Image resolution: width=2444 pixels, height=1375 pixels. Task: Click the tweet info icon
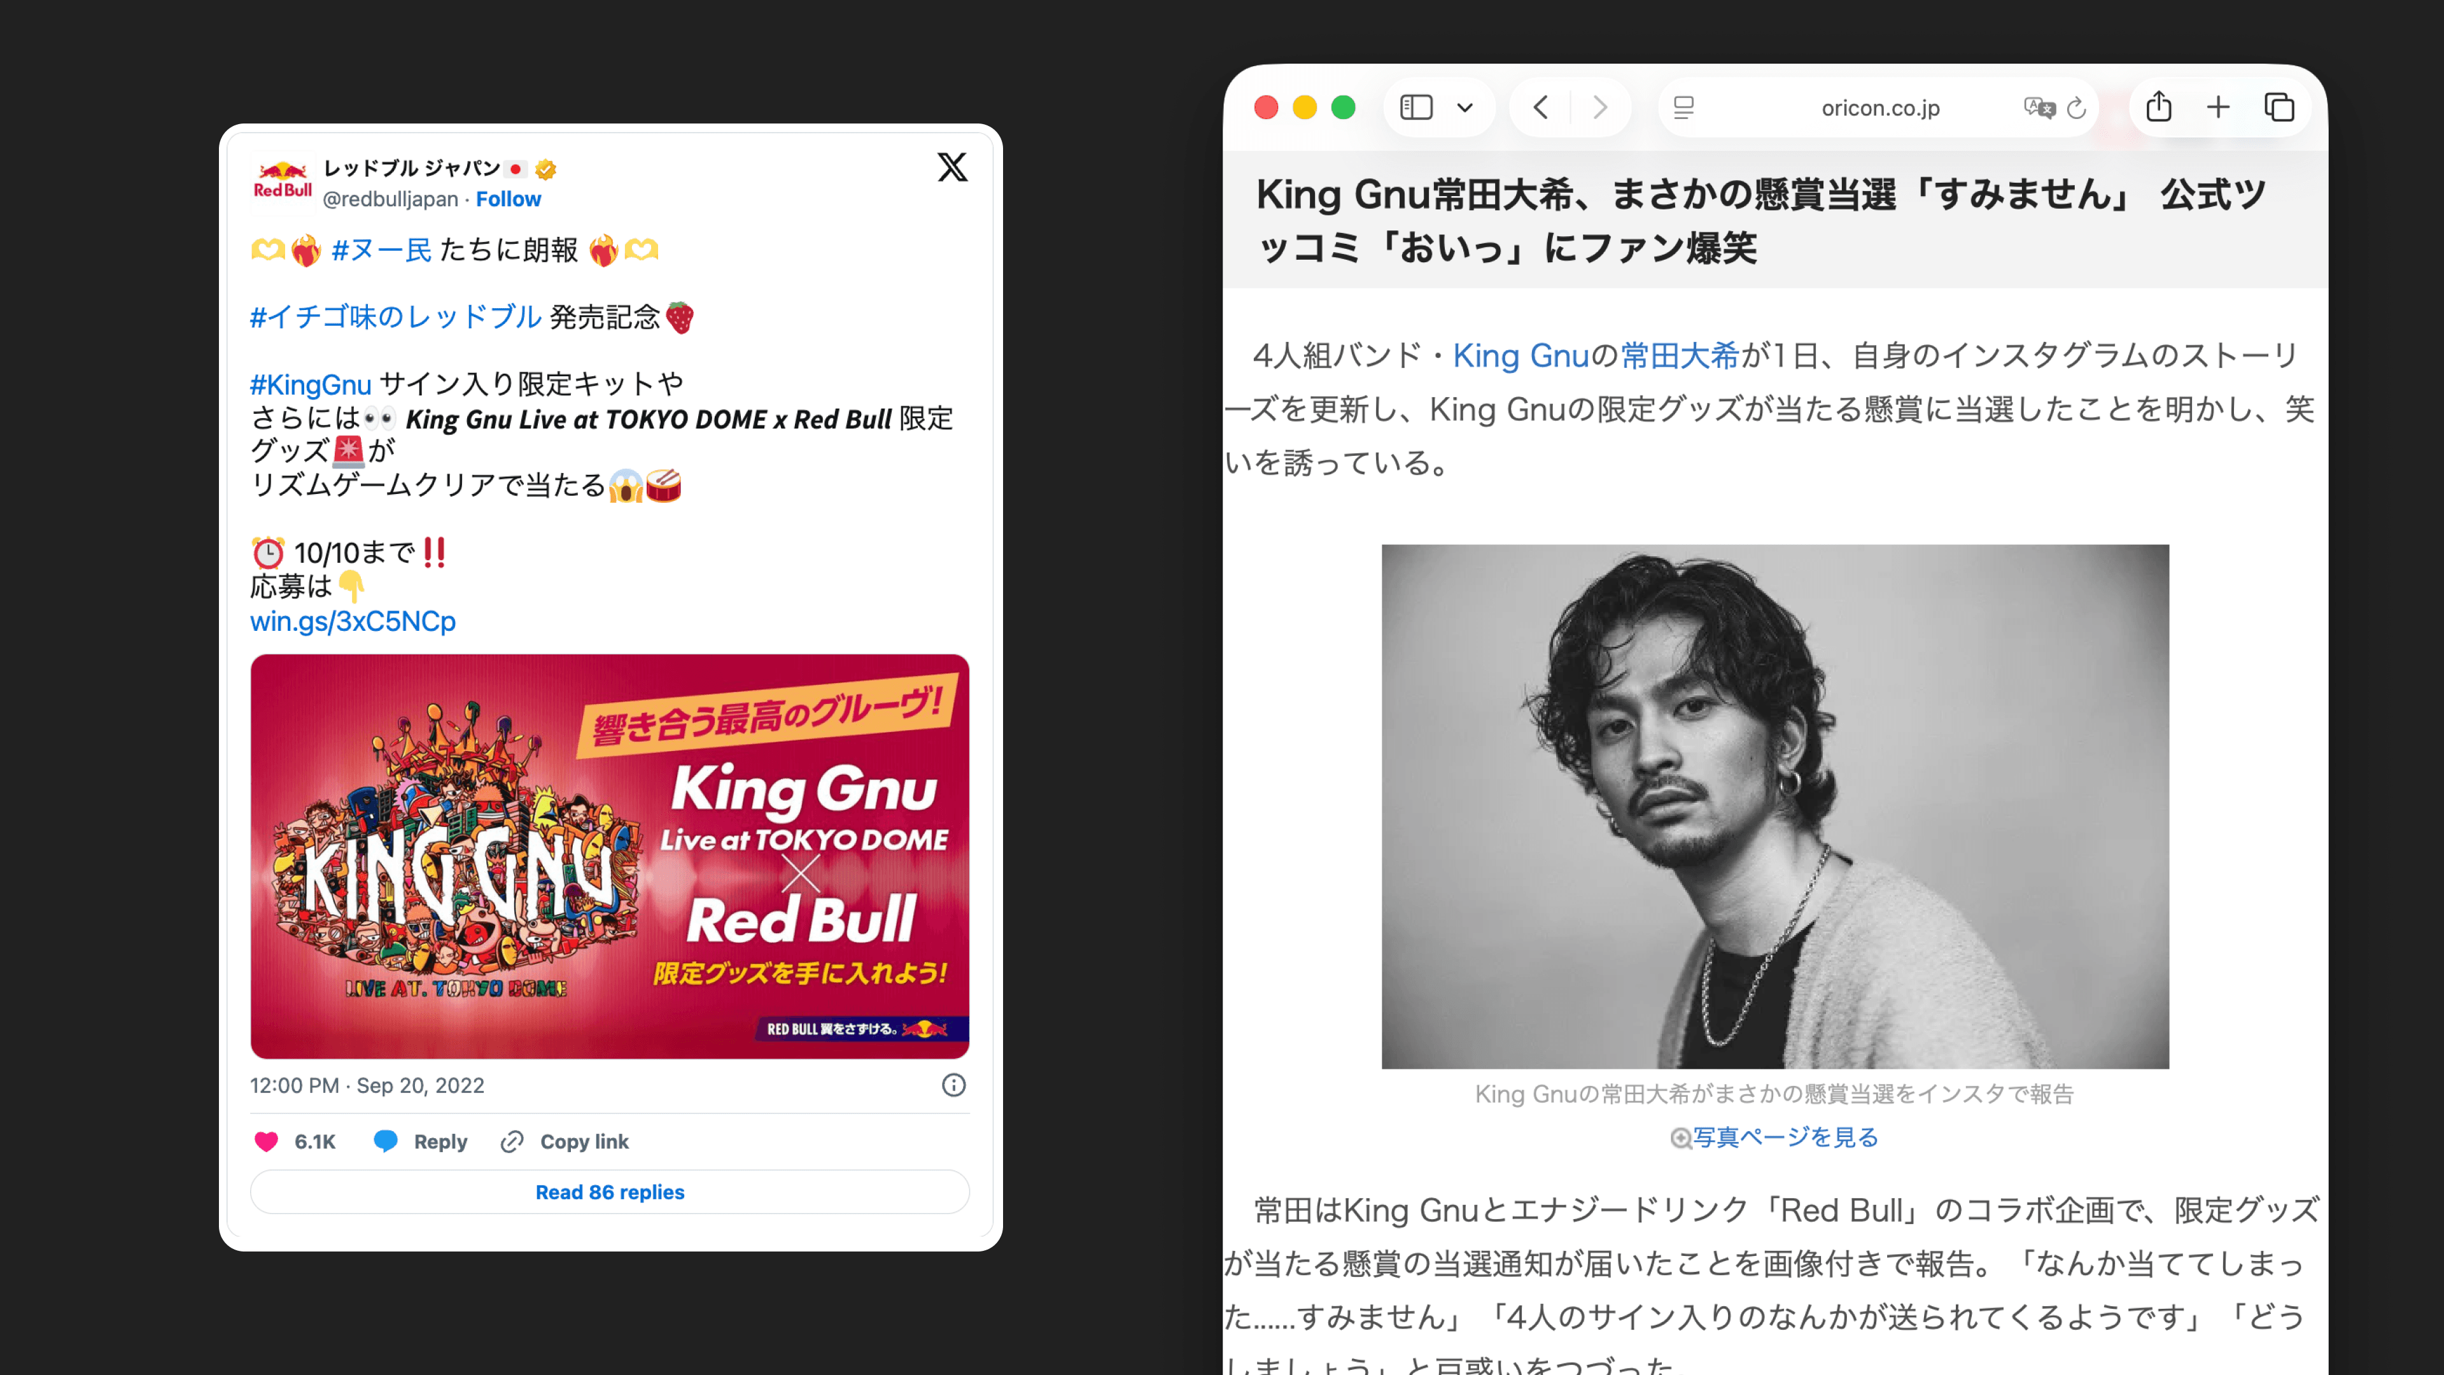pos(953,1085)
